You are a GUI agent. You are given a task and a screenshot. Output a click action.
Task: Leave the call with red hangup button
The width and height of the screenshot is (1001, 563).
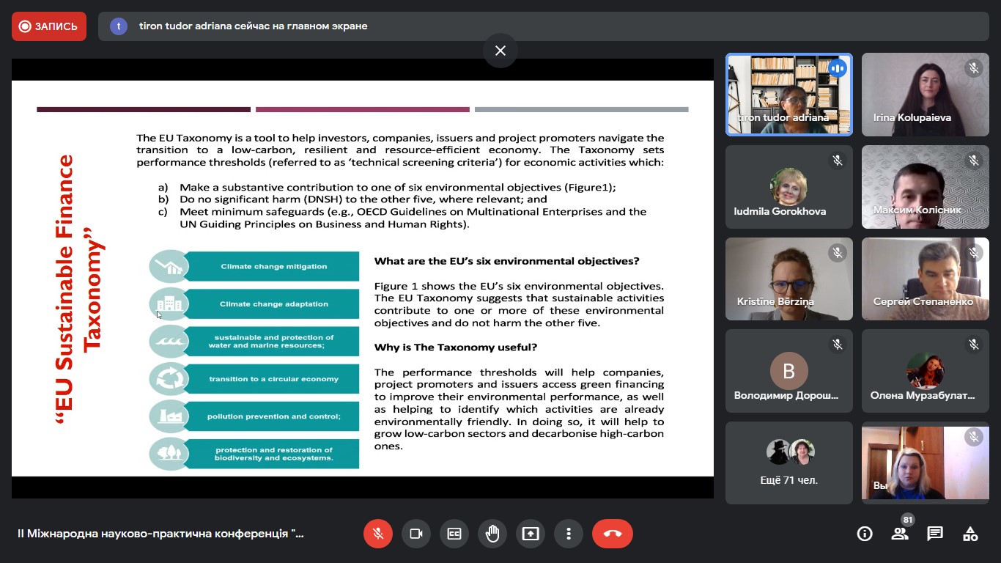click(613, 534)
